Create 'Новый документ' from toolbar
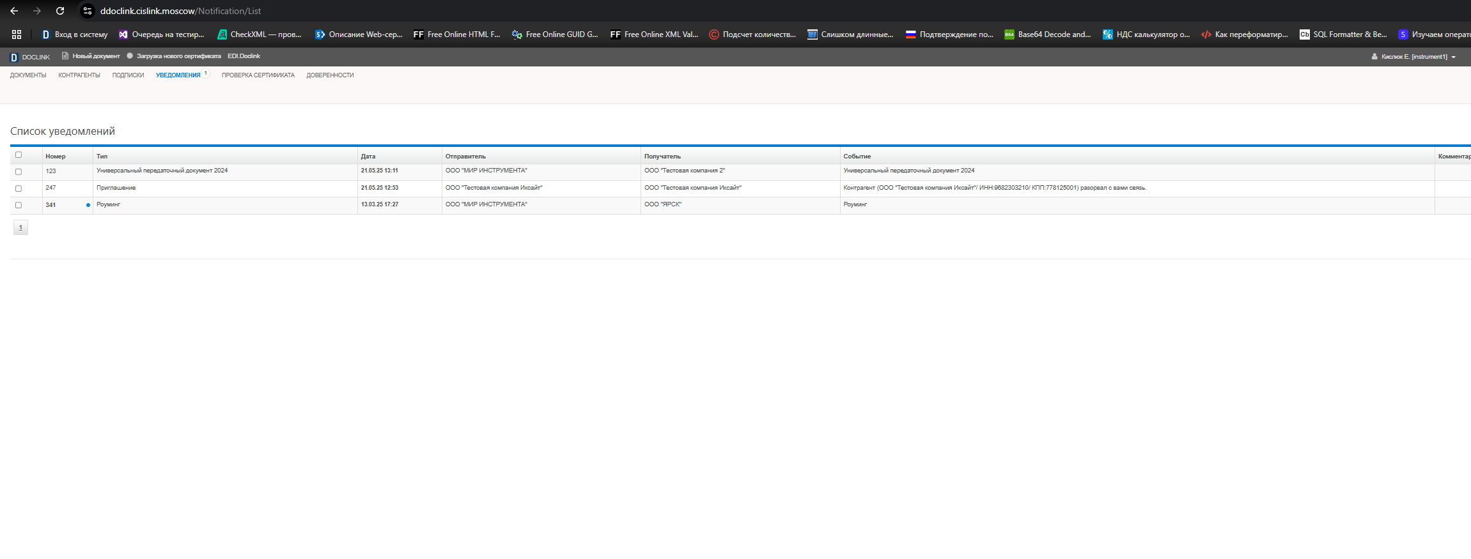Image resolution: width=1471 pixels, height=559 pixels. coord(91,56)
